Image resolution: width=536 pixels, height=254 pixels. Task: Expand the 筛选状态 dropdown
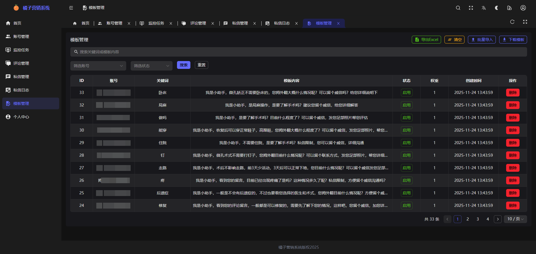click(151, 66)
